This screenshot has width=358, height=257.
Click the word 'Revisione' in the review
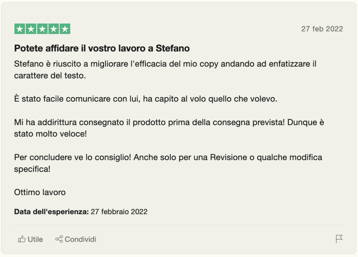(x=229, y=157)
